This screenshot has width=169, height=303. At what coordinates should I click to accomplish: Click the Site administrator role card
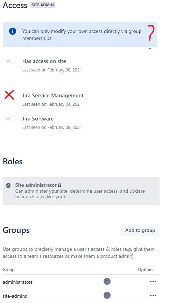click(81, 191)
